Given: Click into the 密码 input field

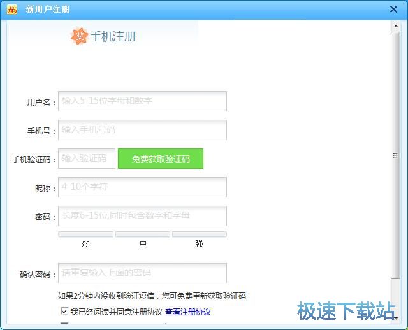Looking at the screenshot, I should point(142,216).
